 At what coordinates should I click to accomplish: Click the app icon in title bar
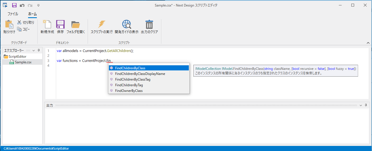coord(5,5)
